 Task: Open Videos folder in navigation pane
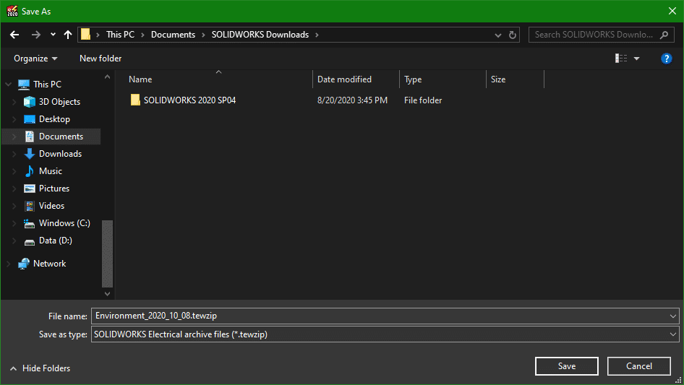pos(51,206)
